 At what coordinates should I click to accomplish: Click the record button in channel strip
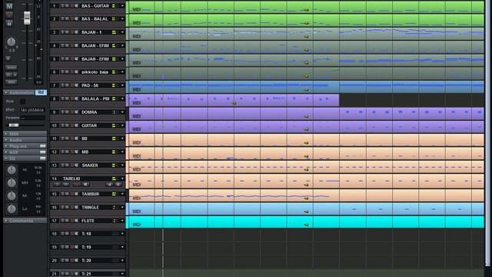(9, 15)
